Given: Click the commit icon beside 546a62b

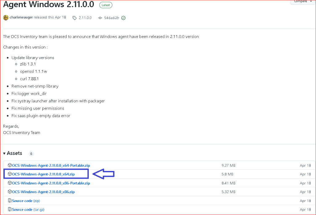Looking at the screenshot, I should click(x=100, y=18).
